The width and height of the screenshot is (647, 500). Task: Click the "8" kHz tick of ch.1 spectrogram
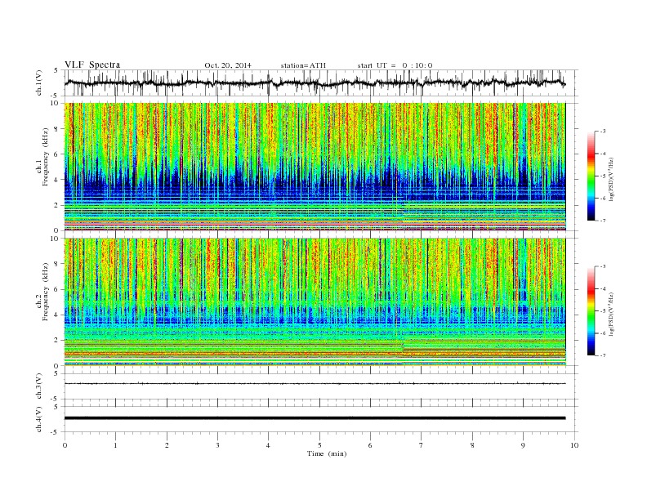[56, 129]
